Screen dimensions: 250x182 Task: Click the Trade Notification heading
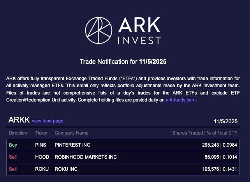(x=124, y=61)
